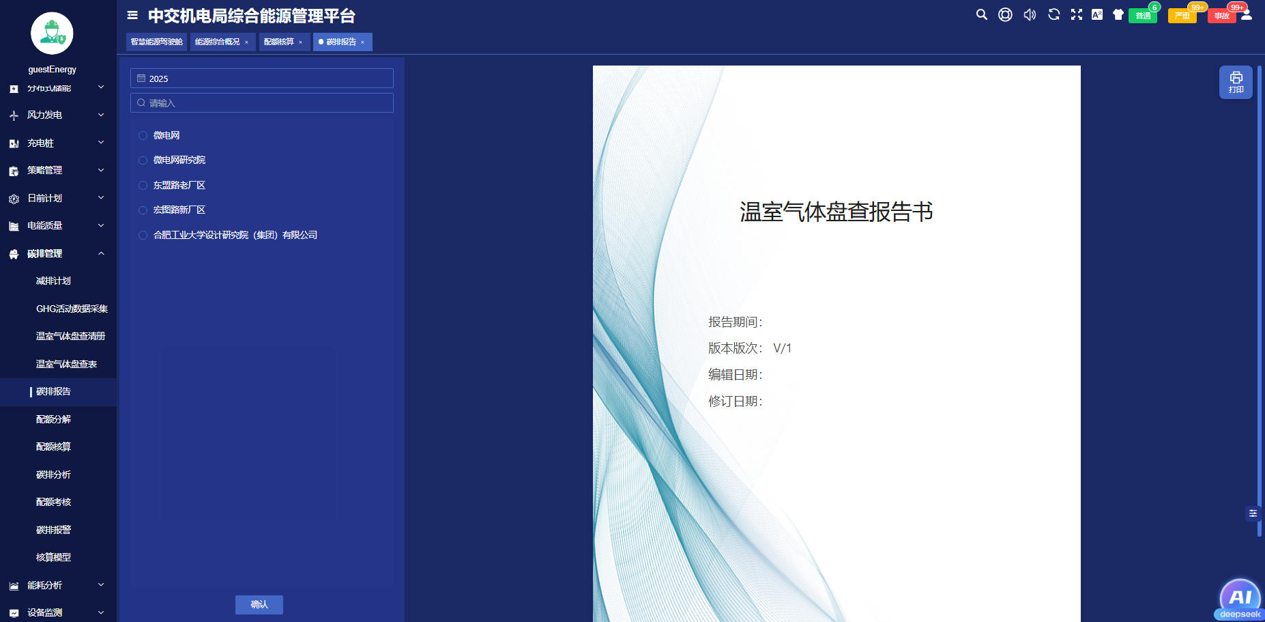
Task: Select the 东盟路老厂区 radio option
Action: tap(143, 186)
